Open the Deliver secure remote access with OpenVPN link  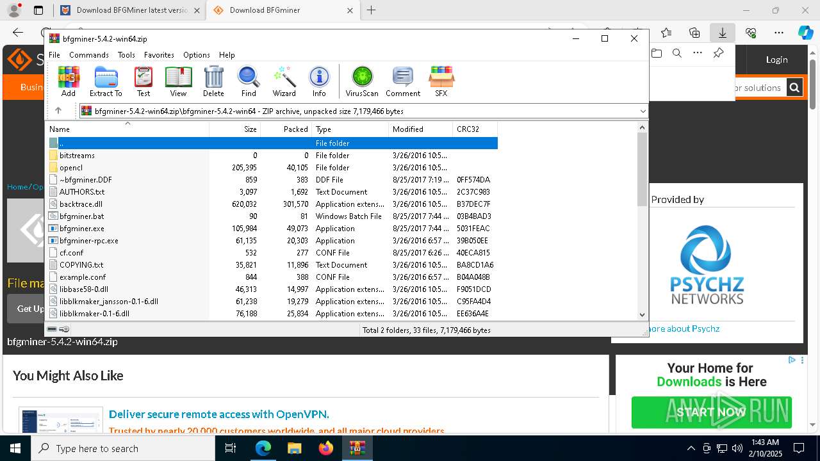click(218, 414)
